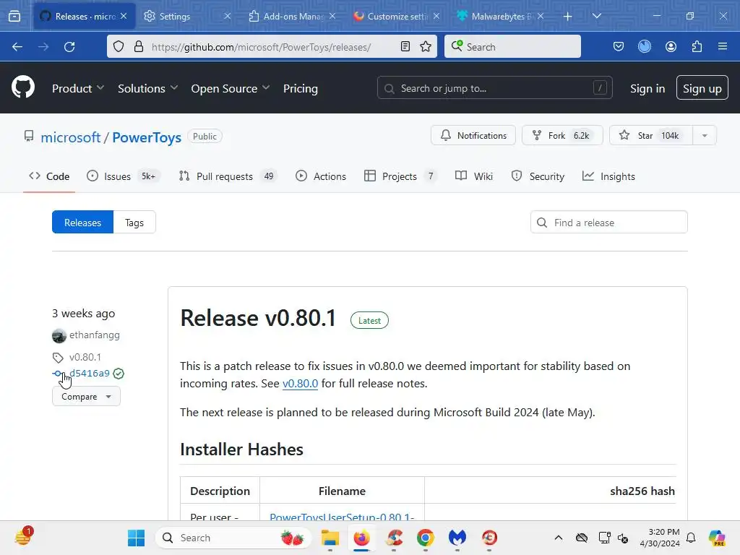This screenshot has width=740, height=555.
Task: Star the PowerToys repository
Action: (x=651, y=135)
